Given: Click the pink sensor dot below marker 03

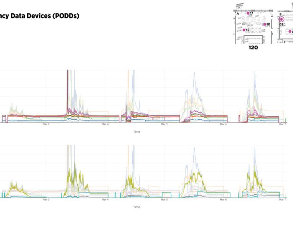Looking at the screenshot, I should tap(290, 31).
